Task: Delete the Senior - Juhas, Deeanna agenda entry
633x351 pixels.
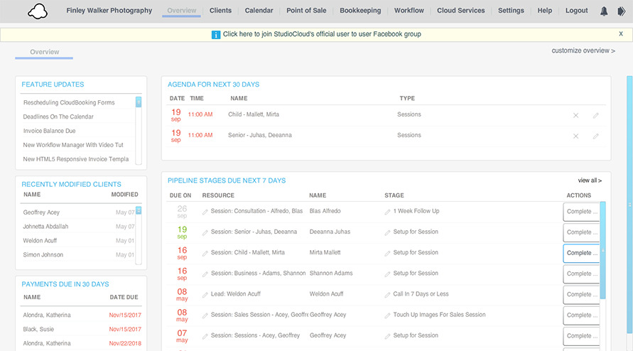Action: 575,136
